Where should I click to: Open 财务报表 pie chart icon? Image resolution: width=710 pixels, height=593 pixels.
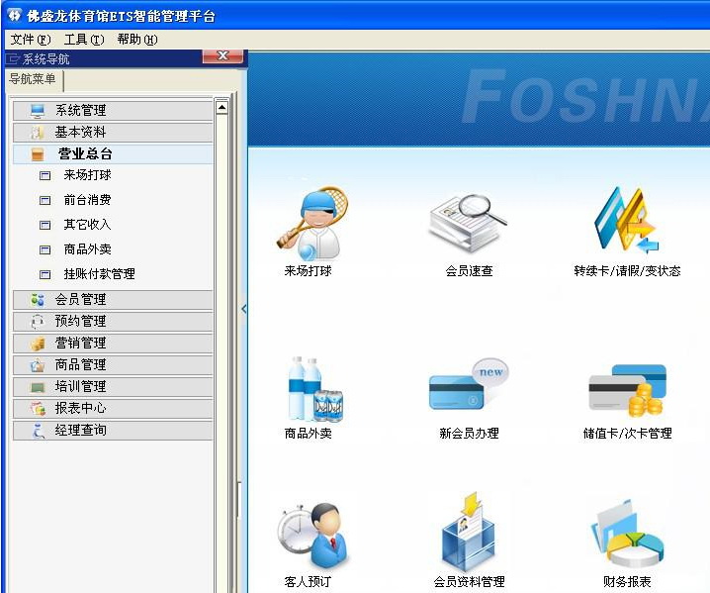click(628, 534)
